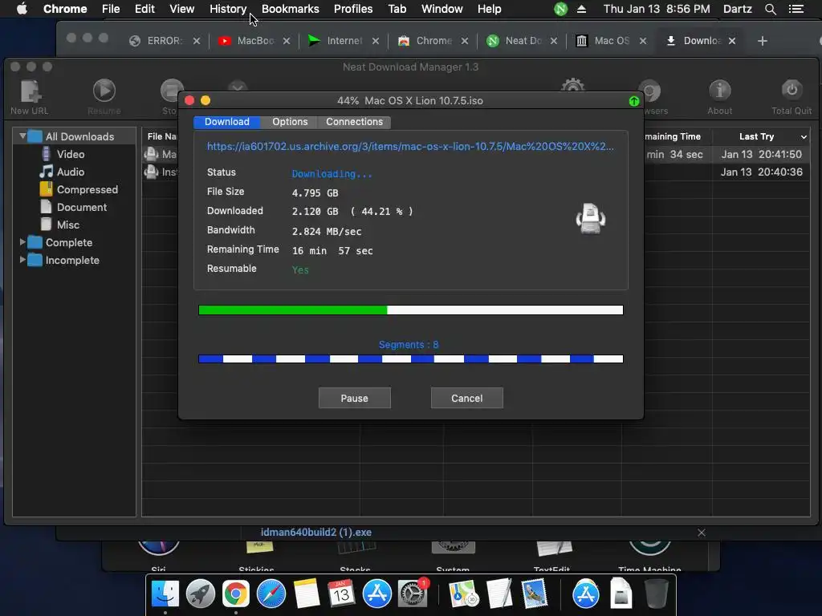The height and width of the screenshot is (616, 822).
Task: Open the Chrome application menu
Action: 65,9
